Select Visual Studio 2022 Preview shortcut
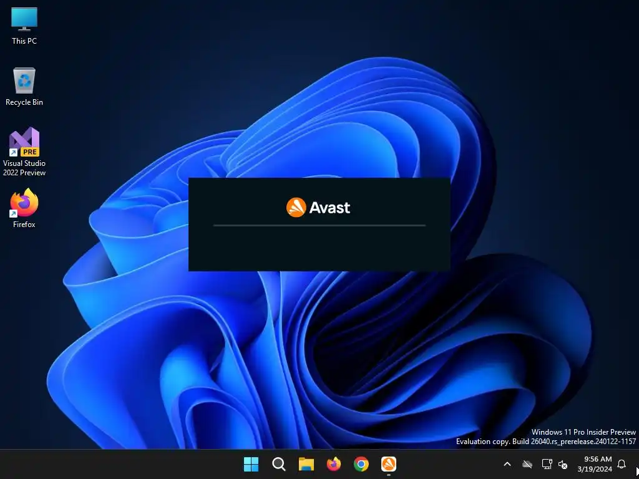Viewport: 639px width, 479px height. 24,152
